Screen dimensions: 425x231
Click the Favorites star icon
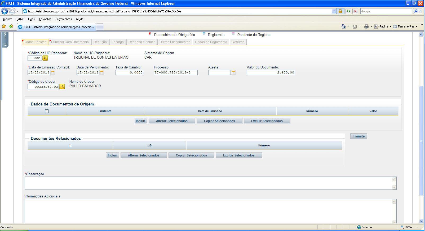[4, 26]
